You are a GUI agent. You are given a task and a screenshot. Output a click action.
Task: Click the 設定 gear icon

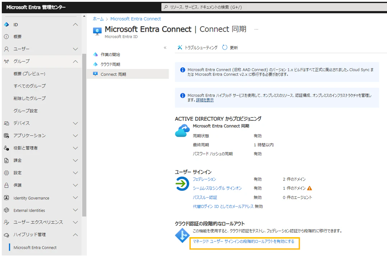[6, 173]
